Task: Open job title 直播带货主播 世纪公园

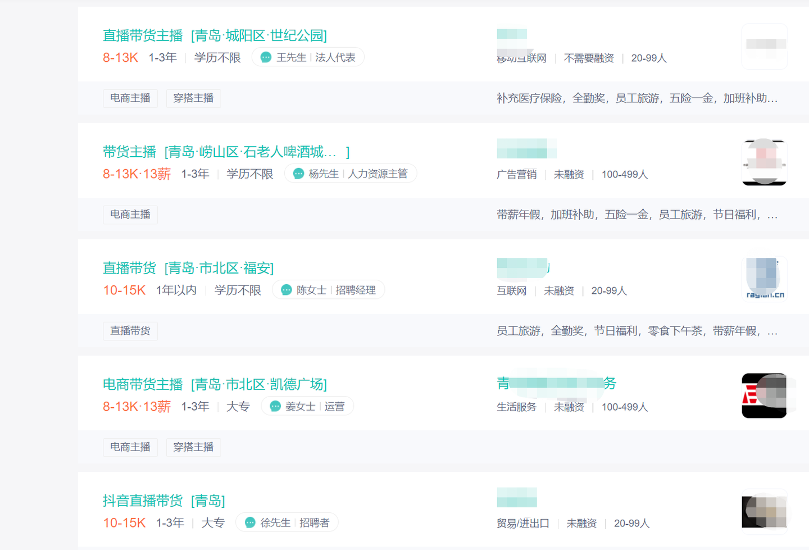Action: (x=215, y=35)
